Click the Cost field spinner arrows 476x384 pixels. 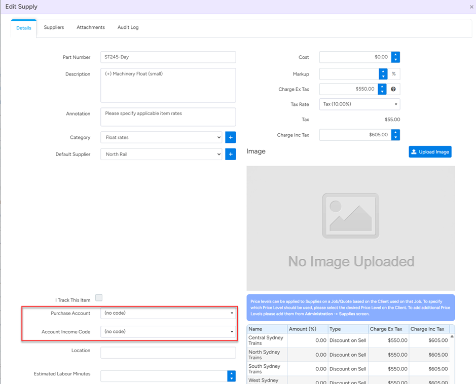click(395, 57)
